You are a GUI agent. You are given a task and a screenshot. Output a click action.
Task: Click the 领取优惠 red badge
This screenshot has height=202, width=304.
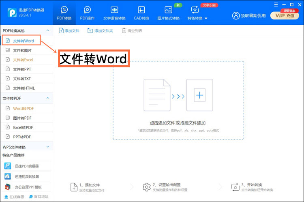click(289, 11)
